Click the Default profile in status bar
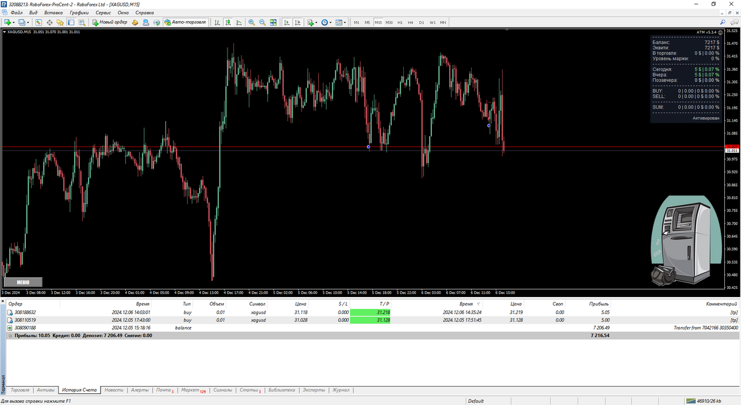741x405 pixels. [x=476, y=401]
